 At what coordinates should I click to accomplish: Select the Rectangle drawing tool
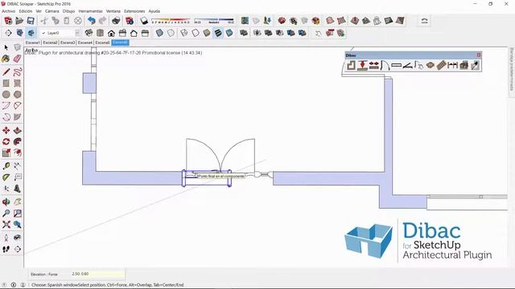tap(6, 83)
